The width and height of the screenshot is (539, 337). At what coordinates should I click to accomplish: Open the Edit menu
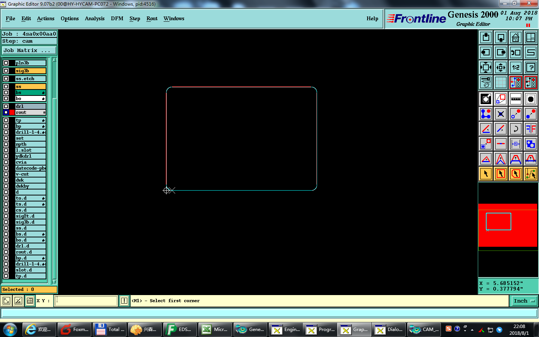tap(26, 18)
